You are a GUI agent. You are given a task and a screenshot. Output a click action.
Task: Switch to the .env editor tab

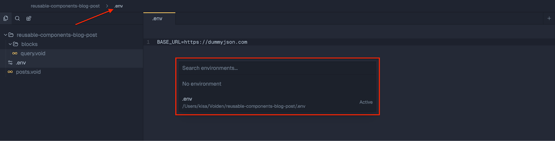[157, 19]
